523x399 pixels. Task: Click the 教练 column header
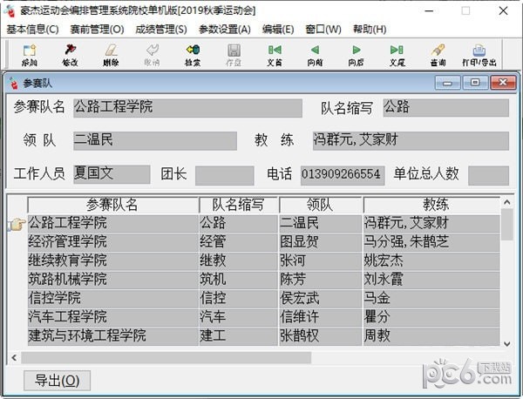[431, 205]
